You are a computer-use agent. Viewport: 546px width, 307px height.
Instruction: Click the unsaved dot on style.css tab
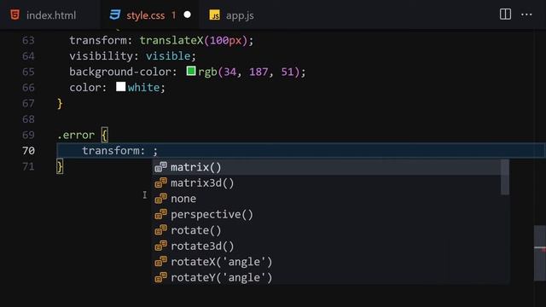pyautogui.click(x=188, y=15)
